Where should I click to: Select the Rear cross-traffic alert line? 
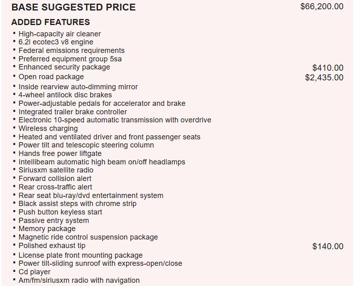point(55,187)
